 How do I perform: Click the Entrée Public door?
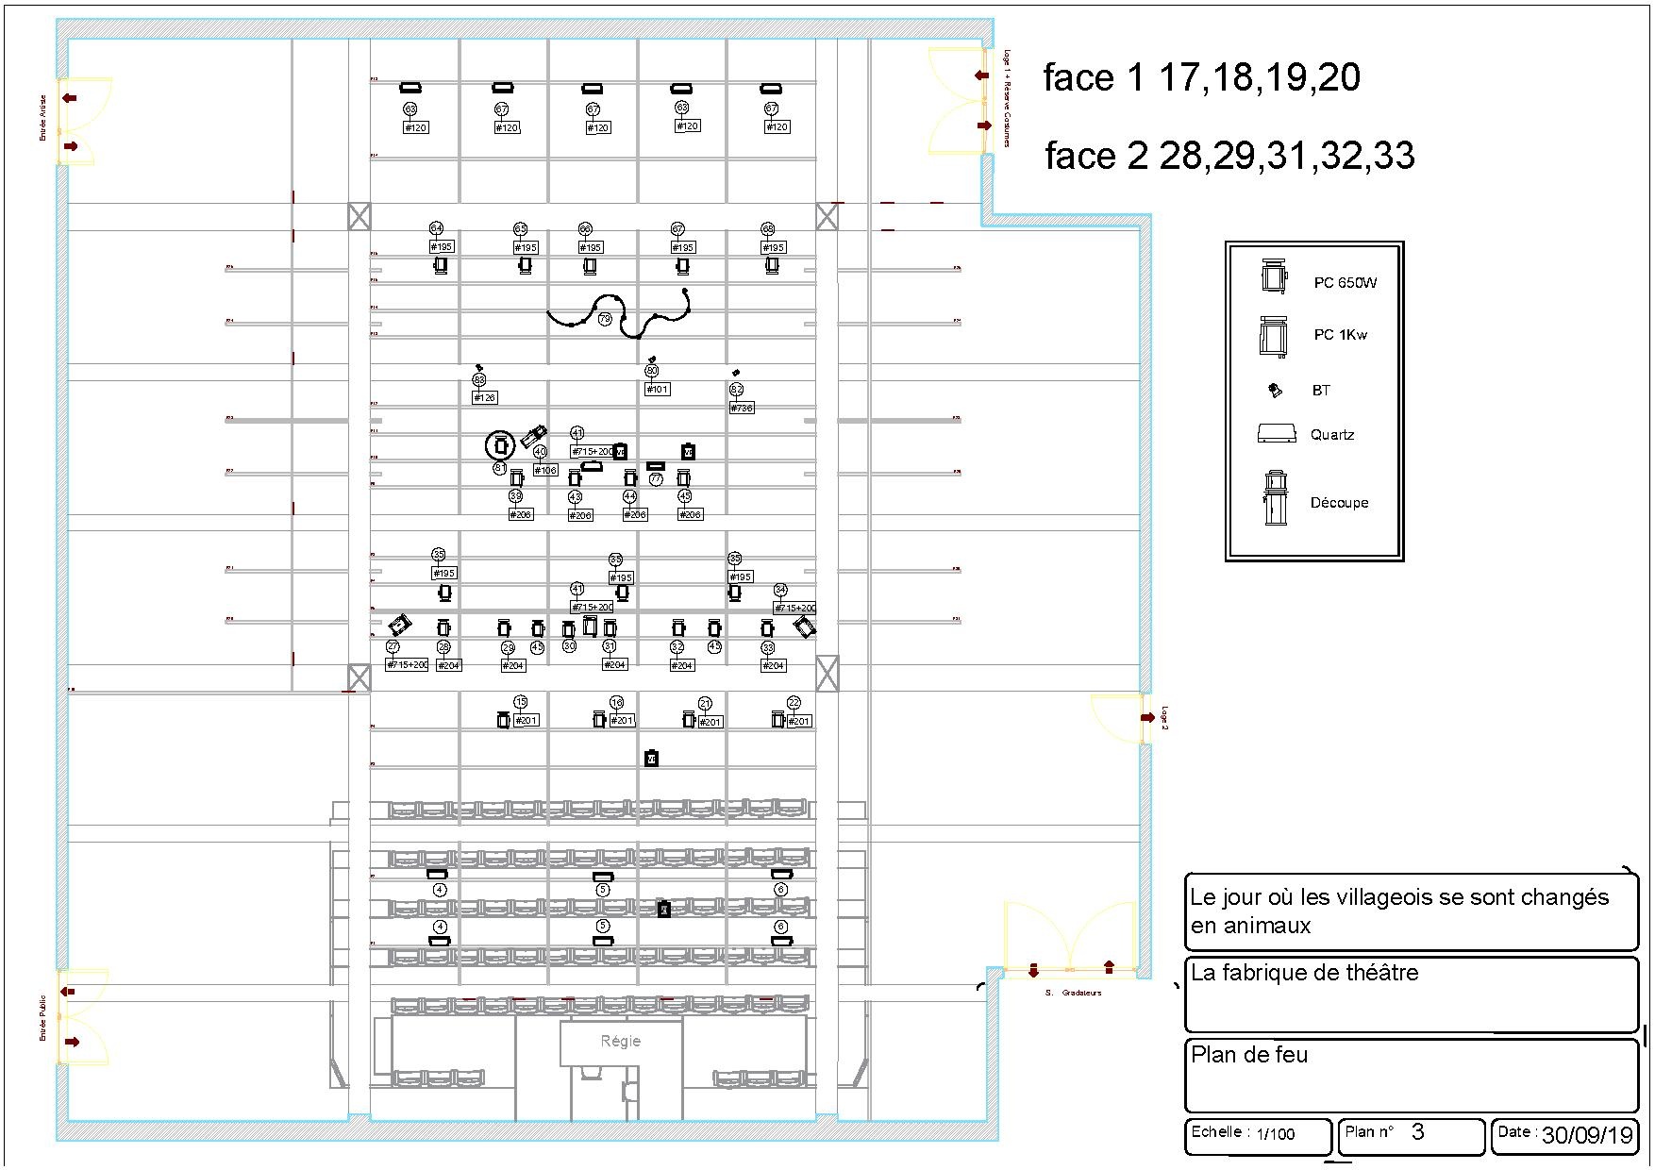(83, 1017)
